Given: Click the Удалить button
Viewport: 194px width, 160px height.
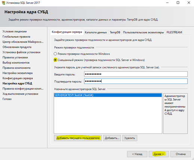Looking at the screenshot, I should click(x=130, y=138).
